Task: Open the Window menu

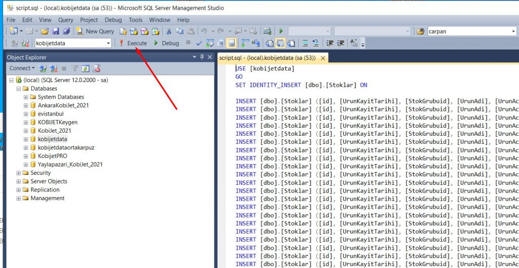Action: pos(160,20)
